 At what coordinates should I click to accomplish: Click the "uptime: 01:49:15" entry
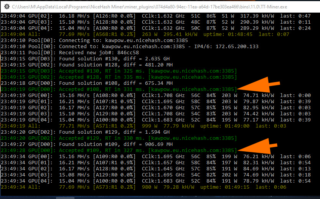(225, 187)
